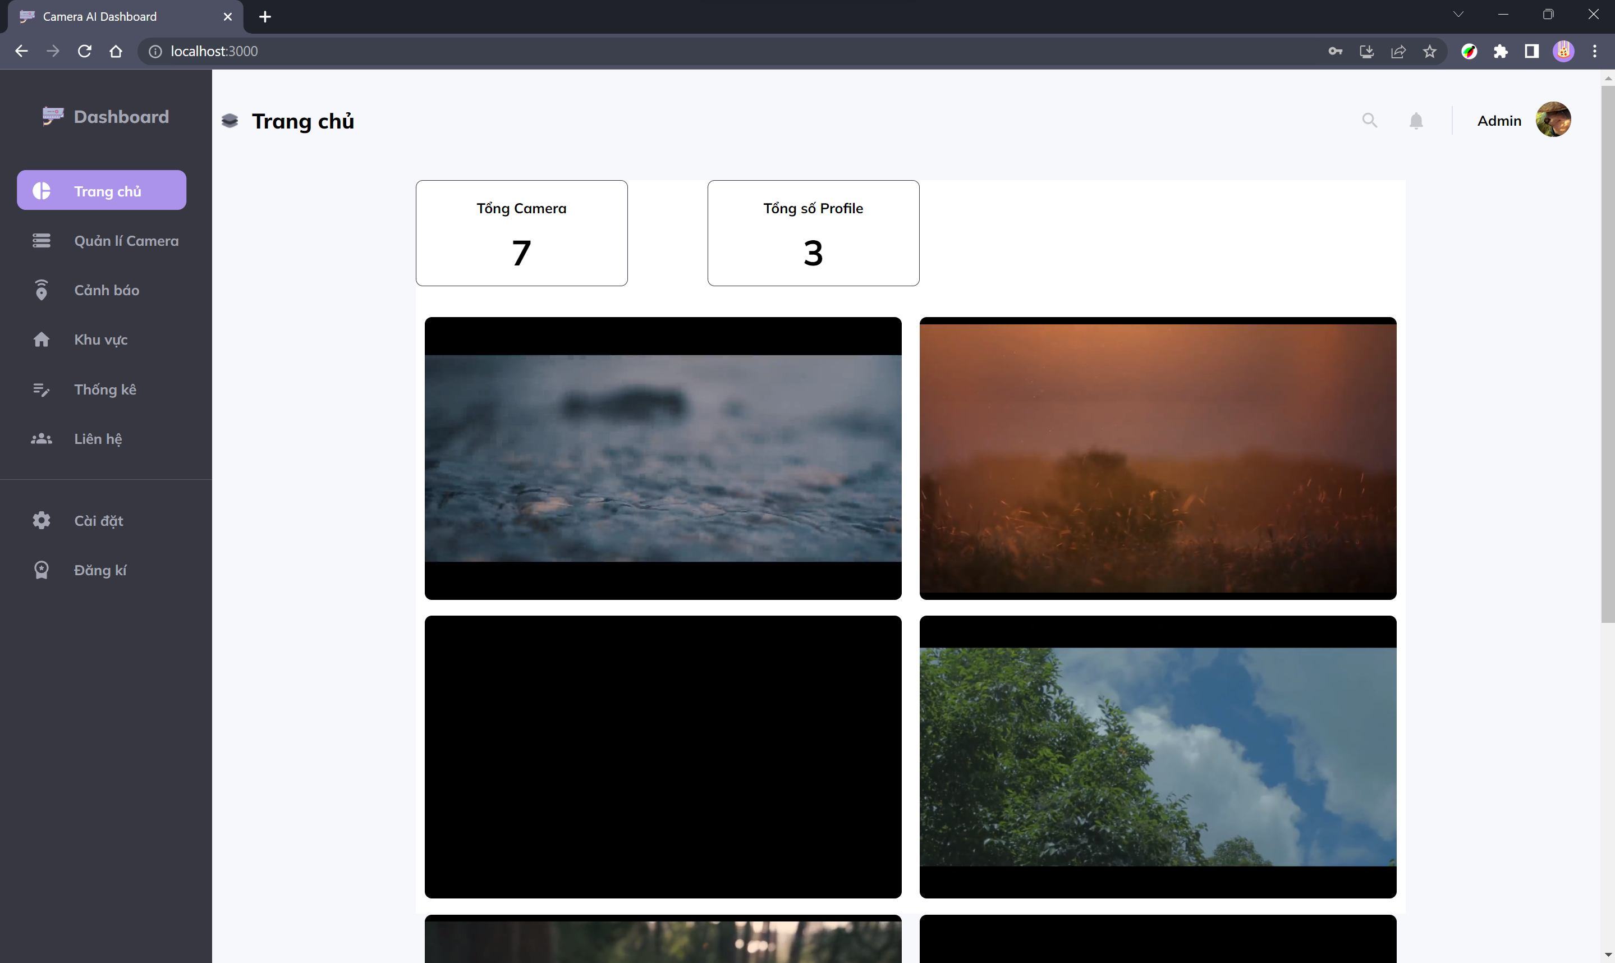Click the page vertical scrollbar
This screenshot has height=963, width=1615.
pos(1607,354)
